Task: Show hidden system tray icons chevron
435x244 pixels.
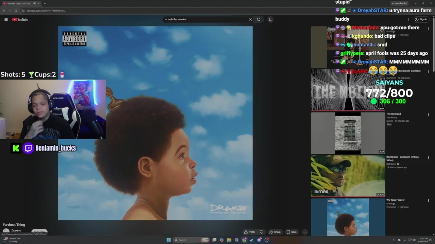Action: point(394,240)
